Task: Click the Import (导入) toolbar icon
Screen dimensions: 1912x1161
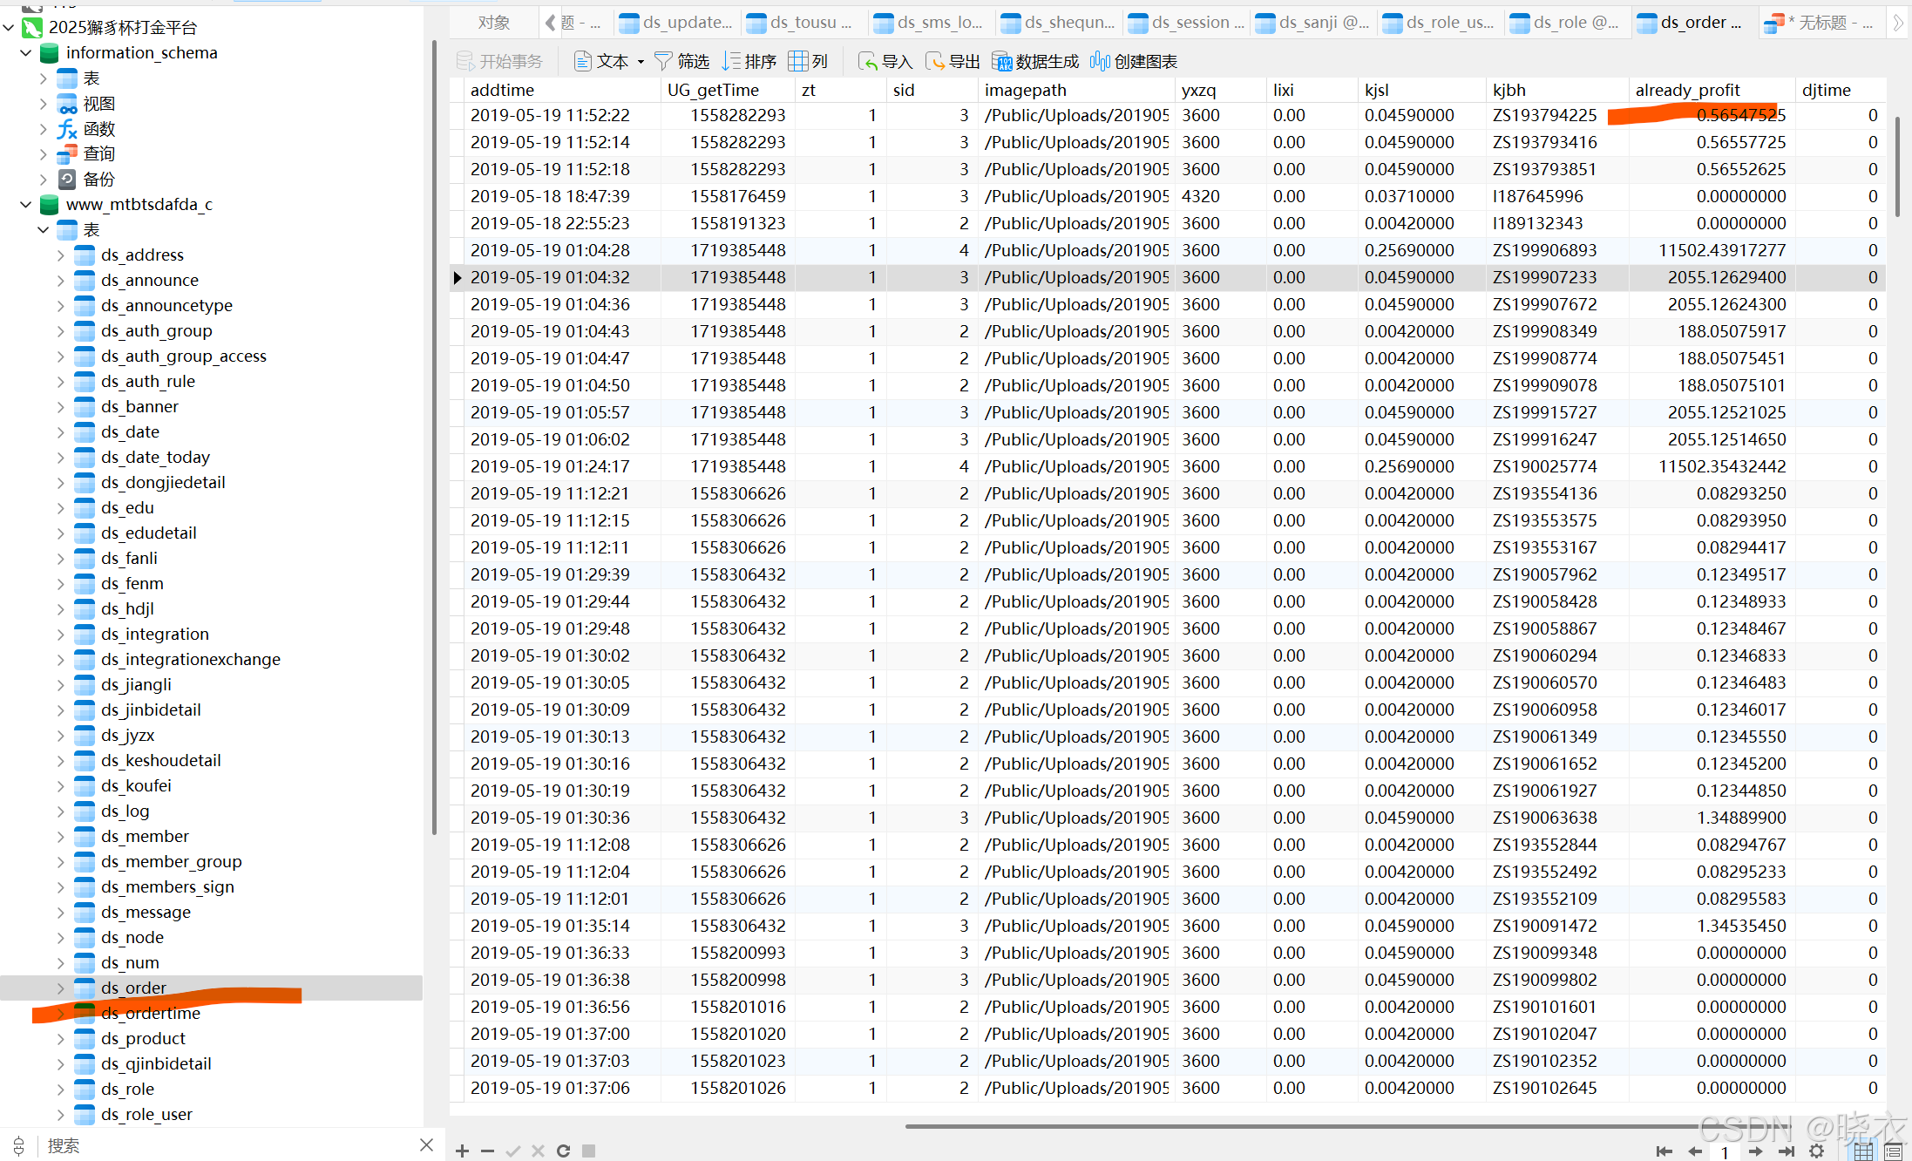Action: pos(868,61)
